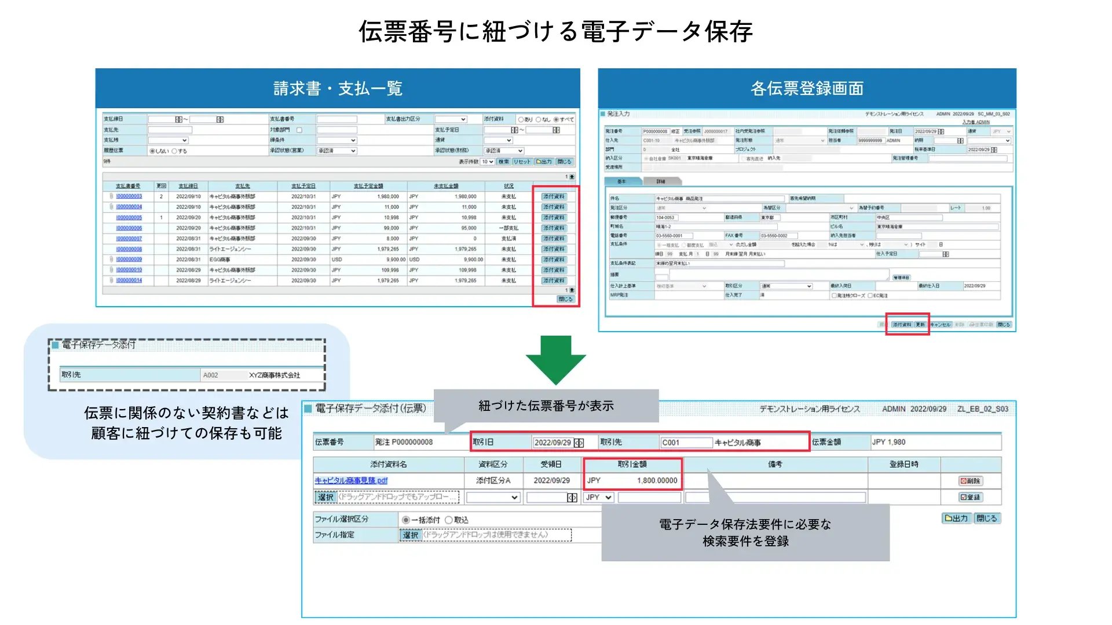This screenshot has height=625, width=1112.
Task: Click into the 取引先 code field C001
Action: pyautogui.click(x=686, y=443)
